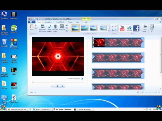Share the movie to SkyDrive
The height and width of the screenshot is (121, 162).
(x=129, y=28)
